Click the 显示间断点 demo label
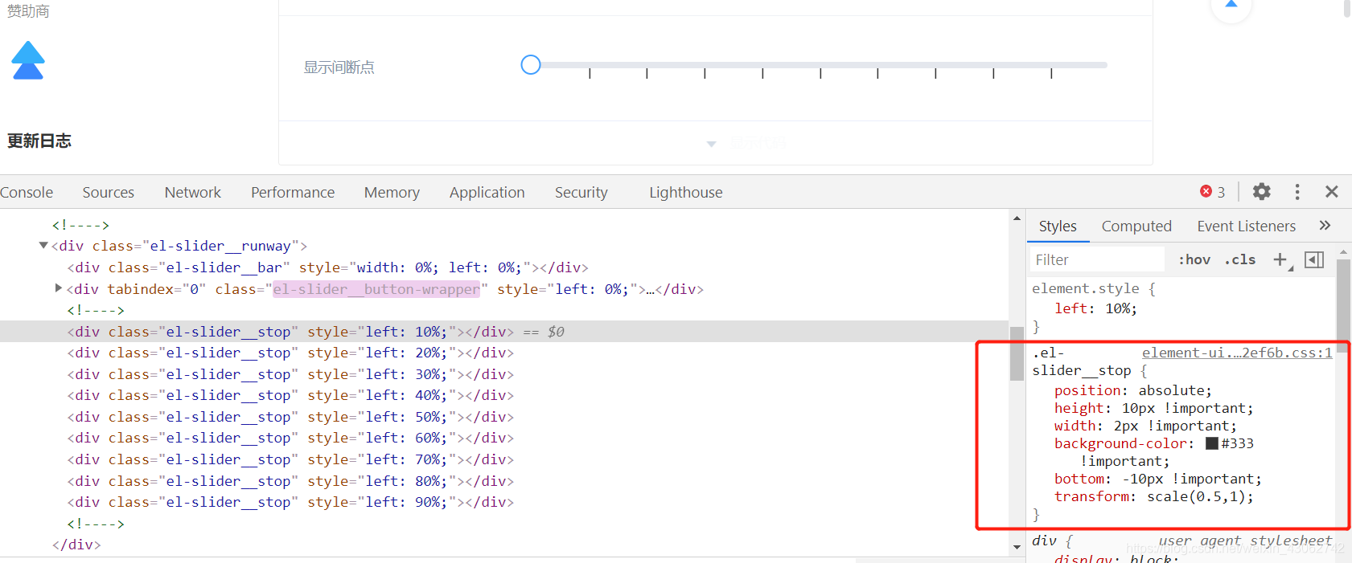Image resolution: width=1352 pixels, height=563 pixels. (x=339, y=67)
